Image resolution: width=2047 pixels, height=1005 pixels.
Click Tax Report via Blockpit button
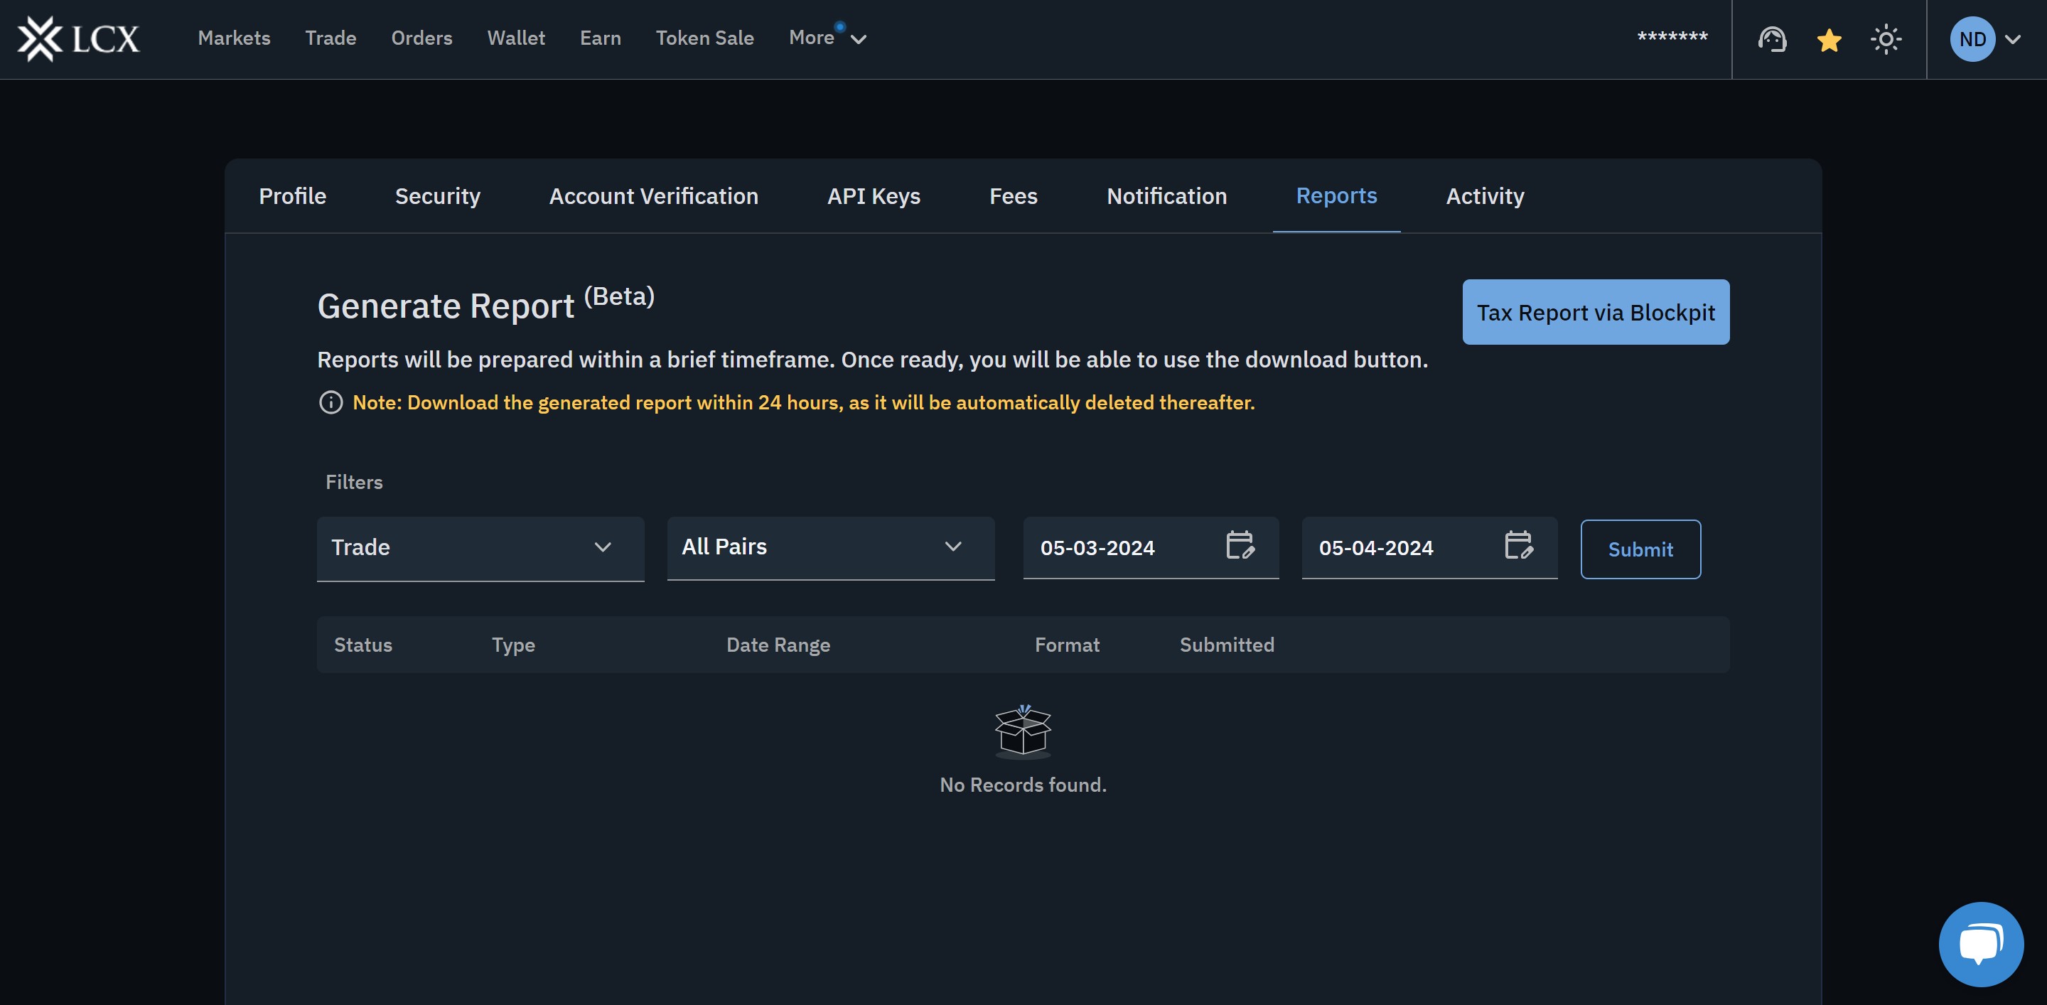click(x=1595, y=312)
